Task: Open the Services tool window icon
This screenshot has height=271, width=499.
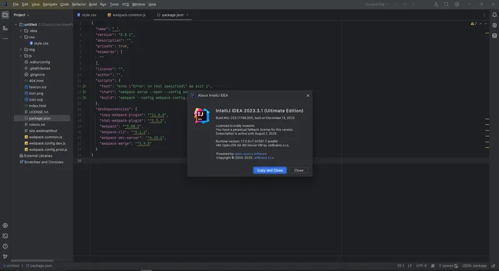Action: tap(5, 225)
